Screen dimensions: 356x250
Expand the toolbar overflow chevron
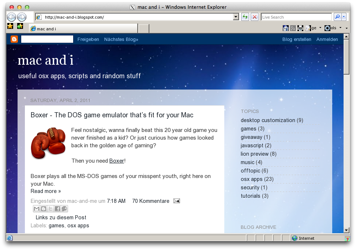(x=347, y=29)
